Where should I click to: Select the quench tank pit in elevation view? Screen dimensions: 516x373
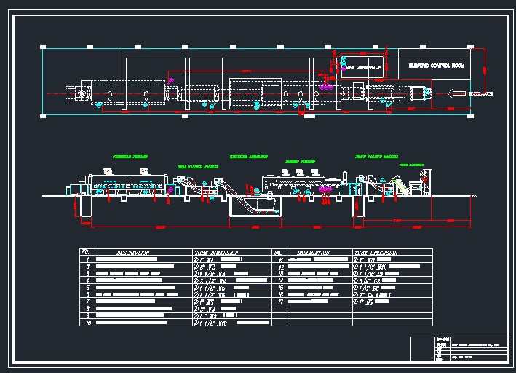255,206
